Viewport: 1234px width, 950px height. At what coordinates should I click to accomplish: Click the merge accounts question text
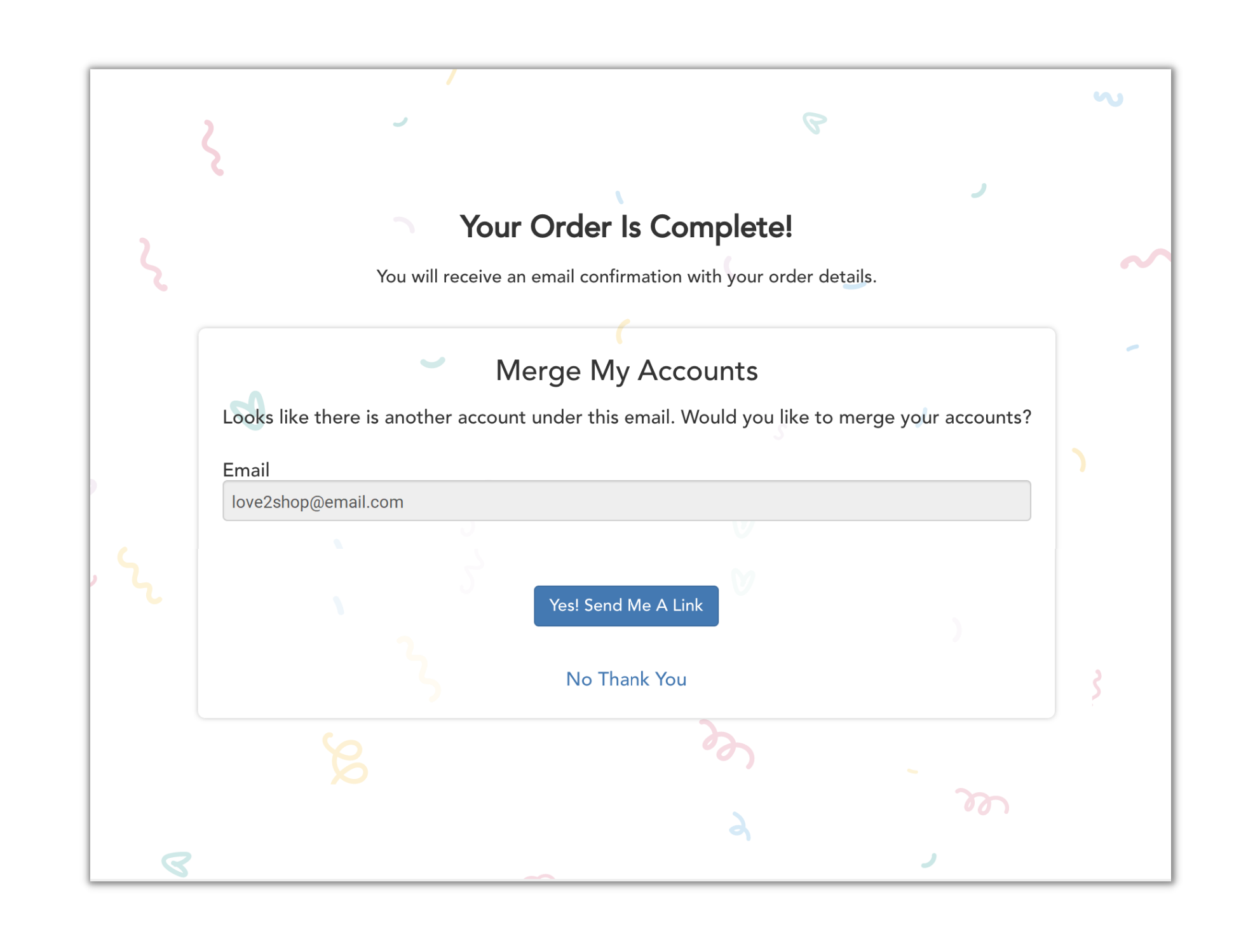[x=627, y=417]
